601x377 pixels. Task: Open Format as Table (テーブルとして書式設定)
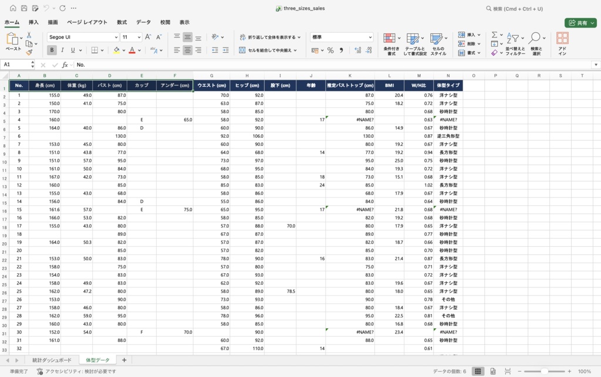[415, 44]
